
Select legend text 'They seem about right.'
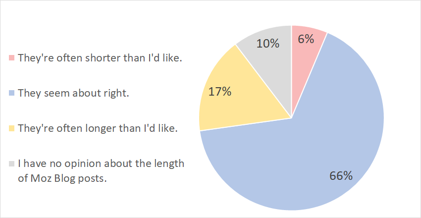coord(73,93)
